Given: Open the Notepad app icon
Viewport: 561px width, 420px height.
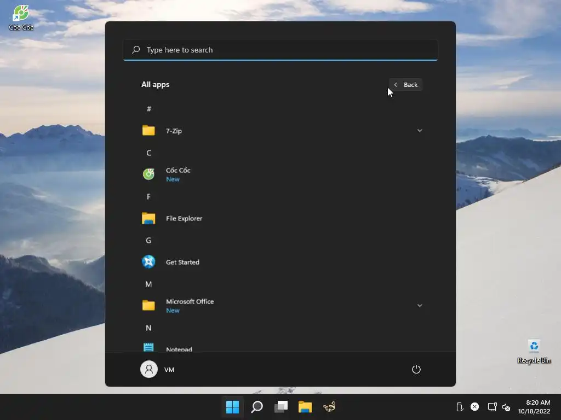Looking at the screenshot, I should click(148, 347).
